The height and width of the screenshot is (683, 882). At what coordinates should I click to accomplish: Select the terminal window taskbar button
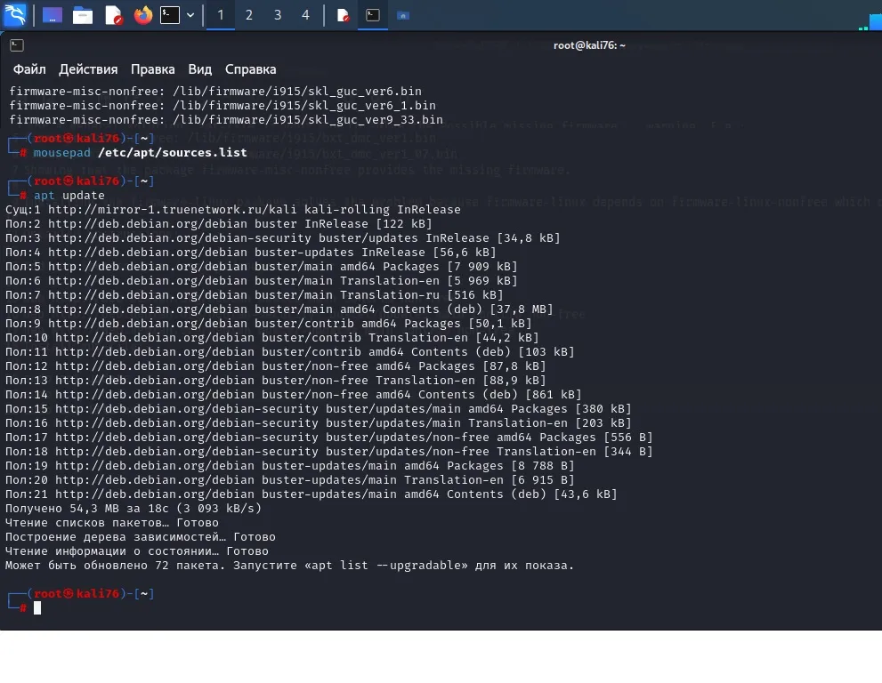tap(374, 15)
